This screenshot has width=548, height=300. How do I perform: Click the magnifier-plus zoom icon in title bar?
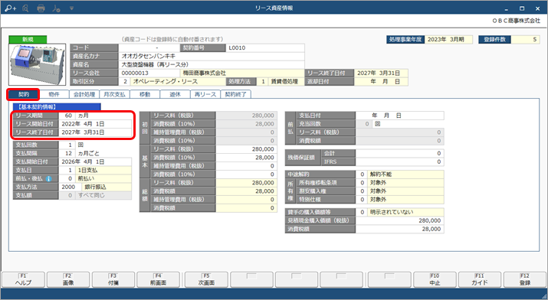11,8
